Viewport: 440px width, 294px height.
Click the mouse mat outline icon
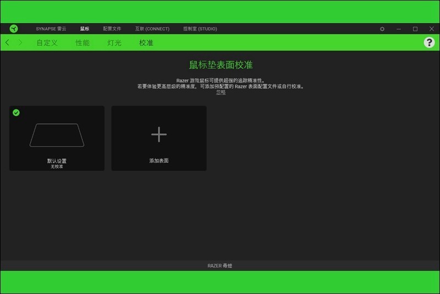(x=57, y=135)
